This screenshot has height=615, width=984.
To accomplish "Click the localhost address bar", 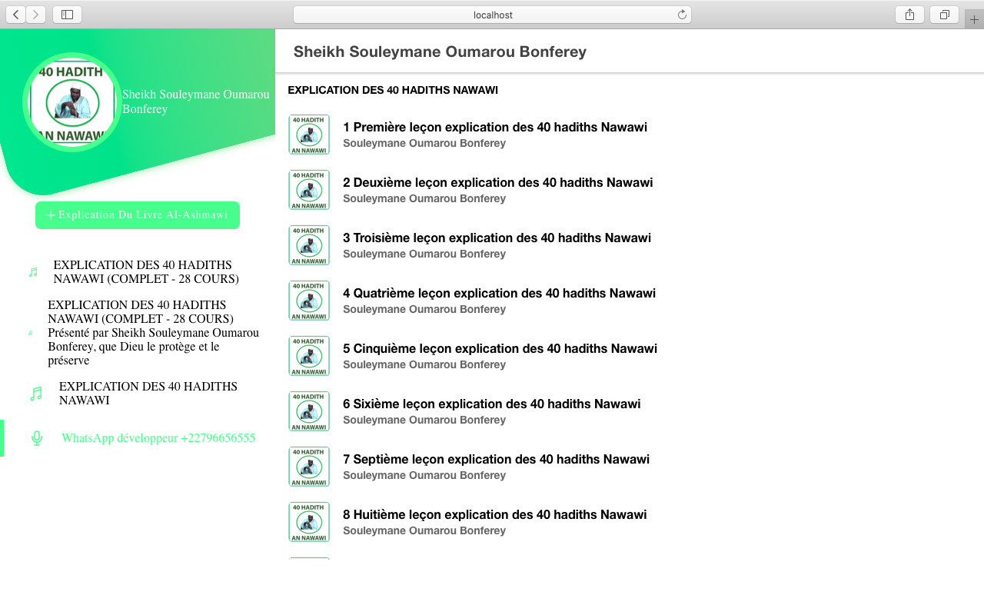I will point(492,15).
